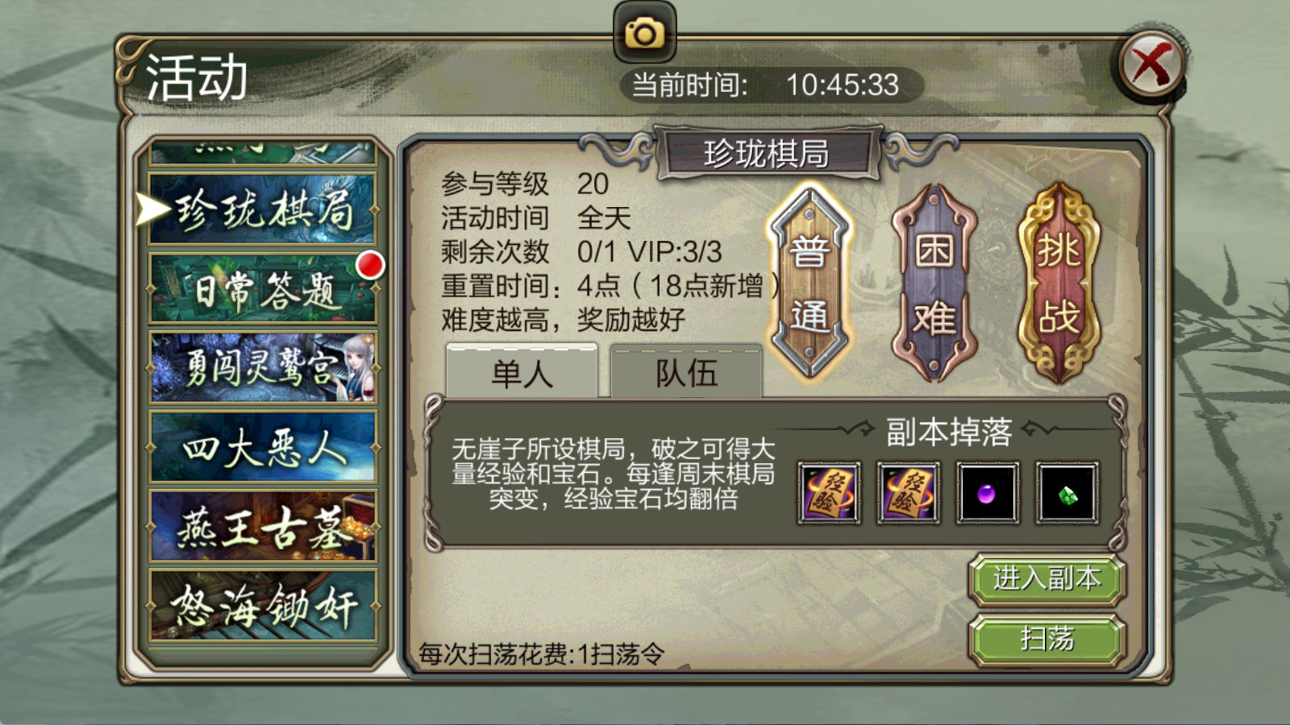Choose 困难 difficulty badge
This screenshot has width=1290, height=725.
pyautogui.click(x=934, y=284)
